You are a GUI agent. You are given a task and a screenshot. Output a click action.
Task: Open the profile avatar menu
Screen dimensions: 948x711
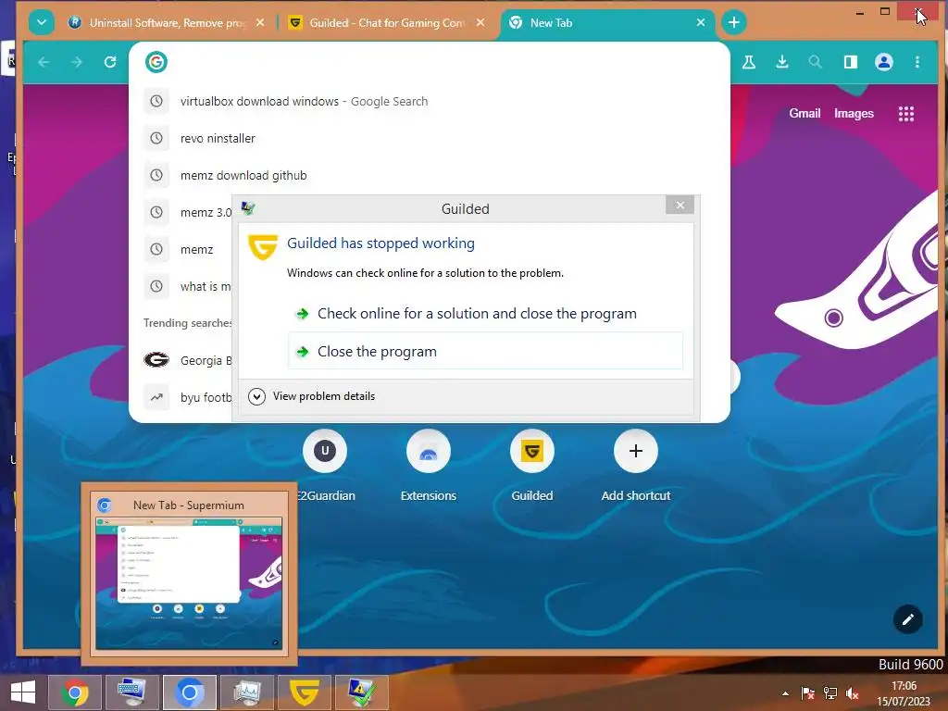[x=883, y=62]
